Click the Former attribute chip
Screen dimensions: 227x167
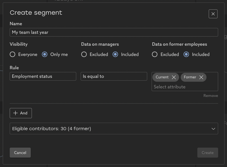point(190,77)
